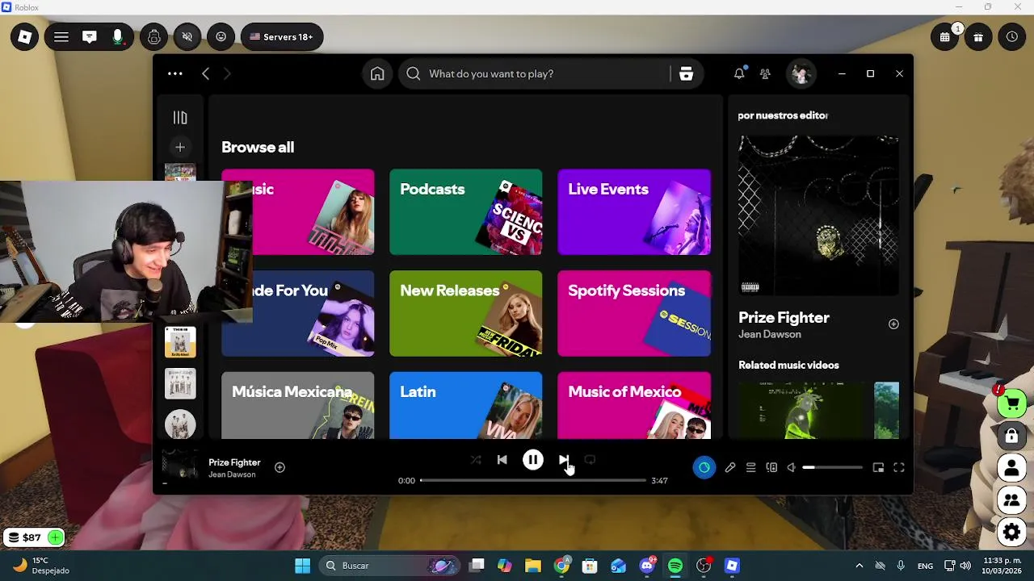Open Spotify notifications bell
Screen dimensions: 1034x581
coord(739,73)
